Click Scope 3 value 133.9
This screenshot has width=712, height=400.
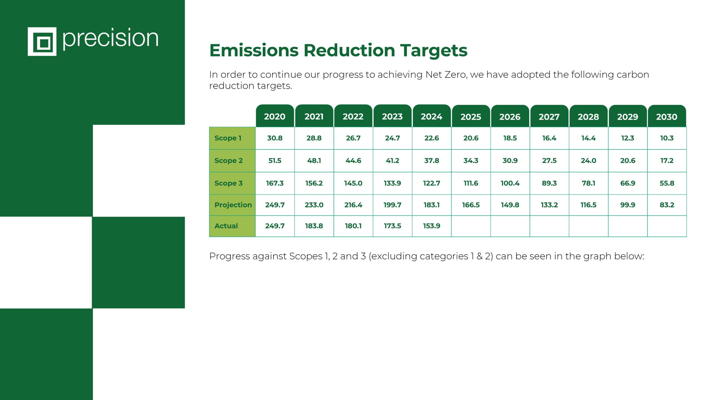(392, 183)
